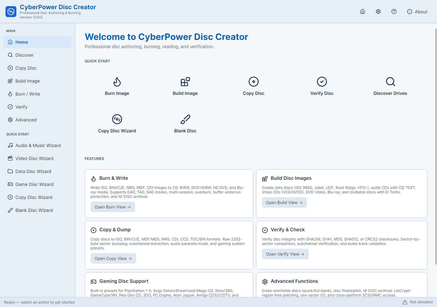This screenshot has width=437, height=307.
Task: Open the home icon in header
Action: (x=363, y=12)
